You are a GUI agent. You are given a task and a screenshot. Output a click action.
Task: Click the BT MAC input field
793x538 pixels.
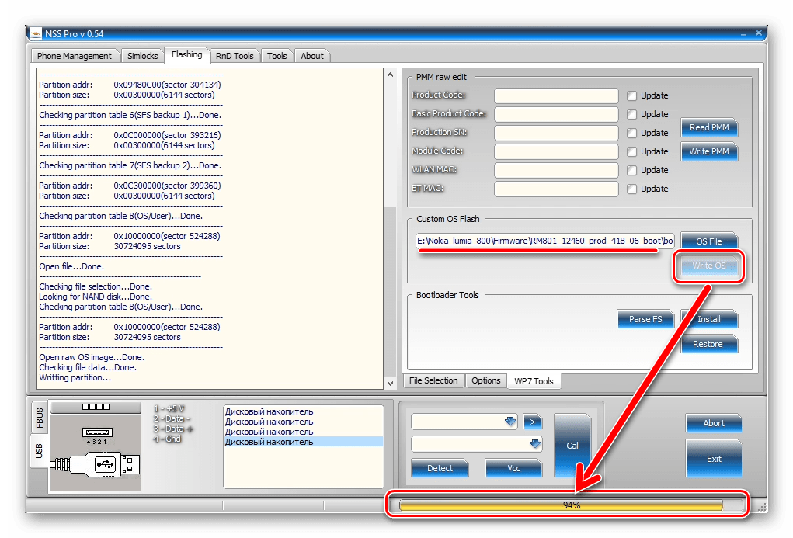pyautogui.click(x=556, y=189)
